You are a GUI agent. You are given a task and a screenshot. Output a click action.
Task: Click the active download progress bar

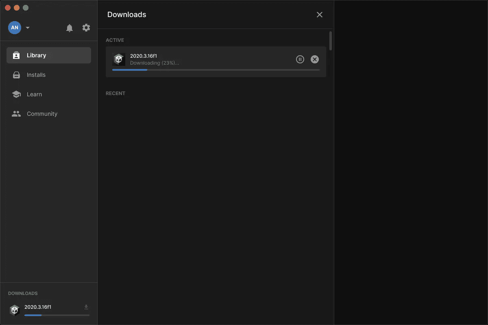point(216,69)
